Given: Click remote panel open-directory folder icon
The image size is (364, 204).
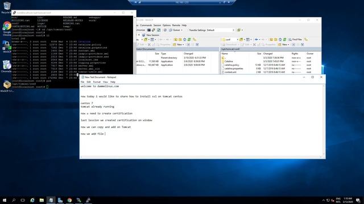Looking at the screenshot, I should (241, 40).
